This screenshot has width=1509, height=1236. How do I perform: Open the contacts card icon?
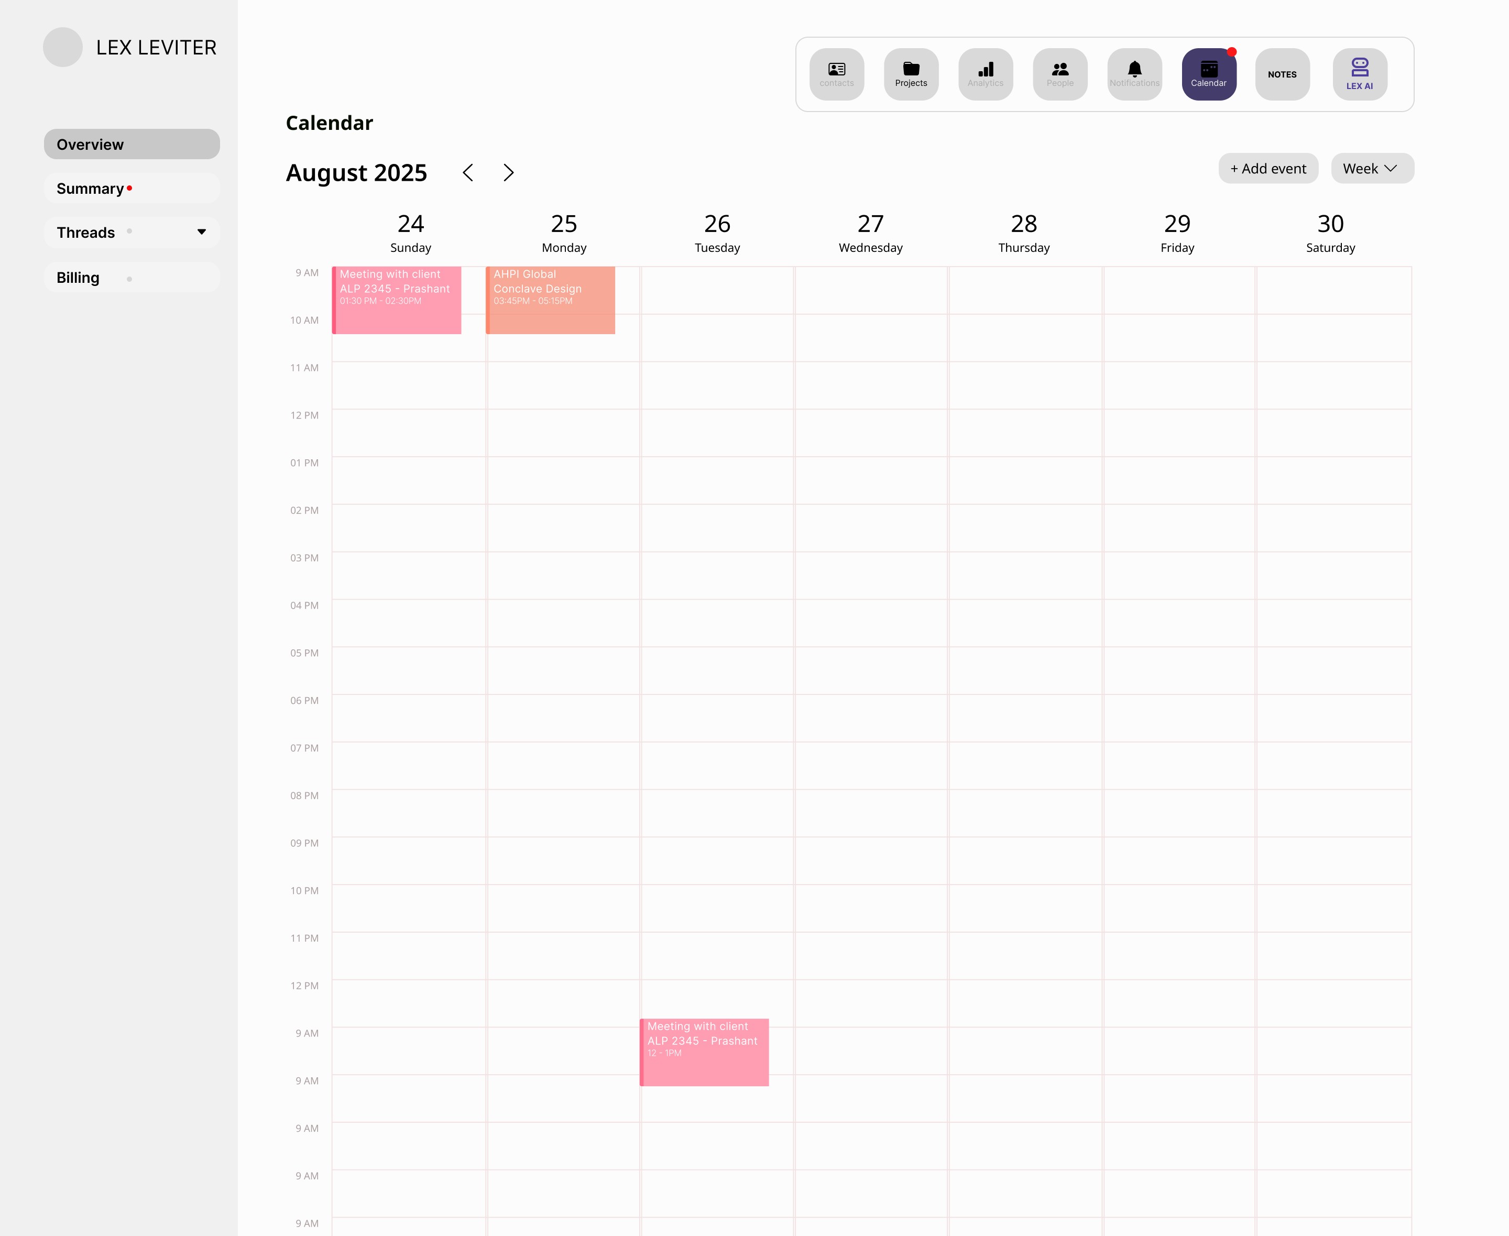(836, 74)
